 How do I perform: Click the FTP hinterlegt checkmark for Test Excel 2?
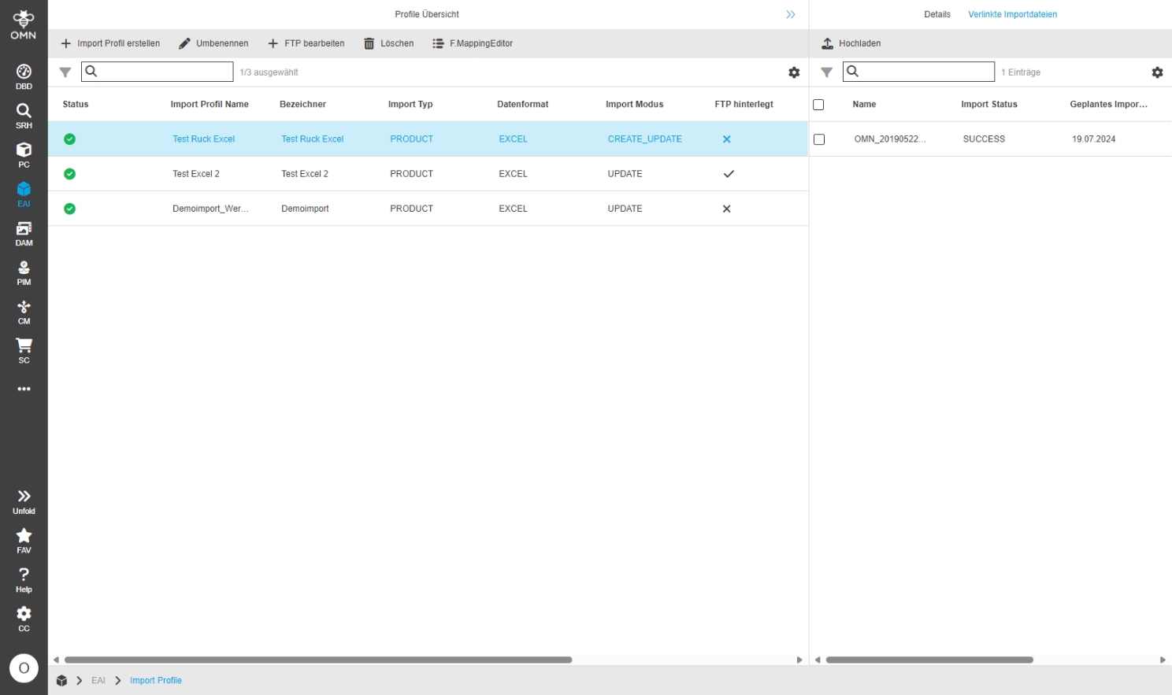click(729, 174)
